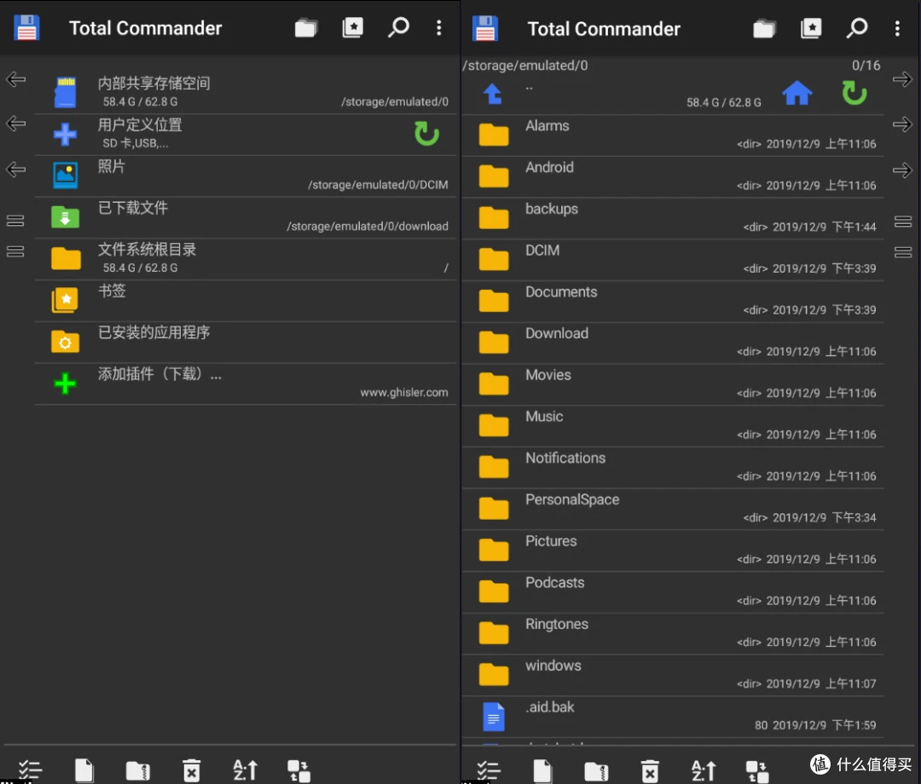Open 用户定义位置 custom location entry
Screen dimensions: 921x784
pos(246,135)
